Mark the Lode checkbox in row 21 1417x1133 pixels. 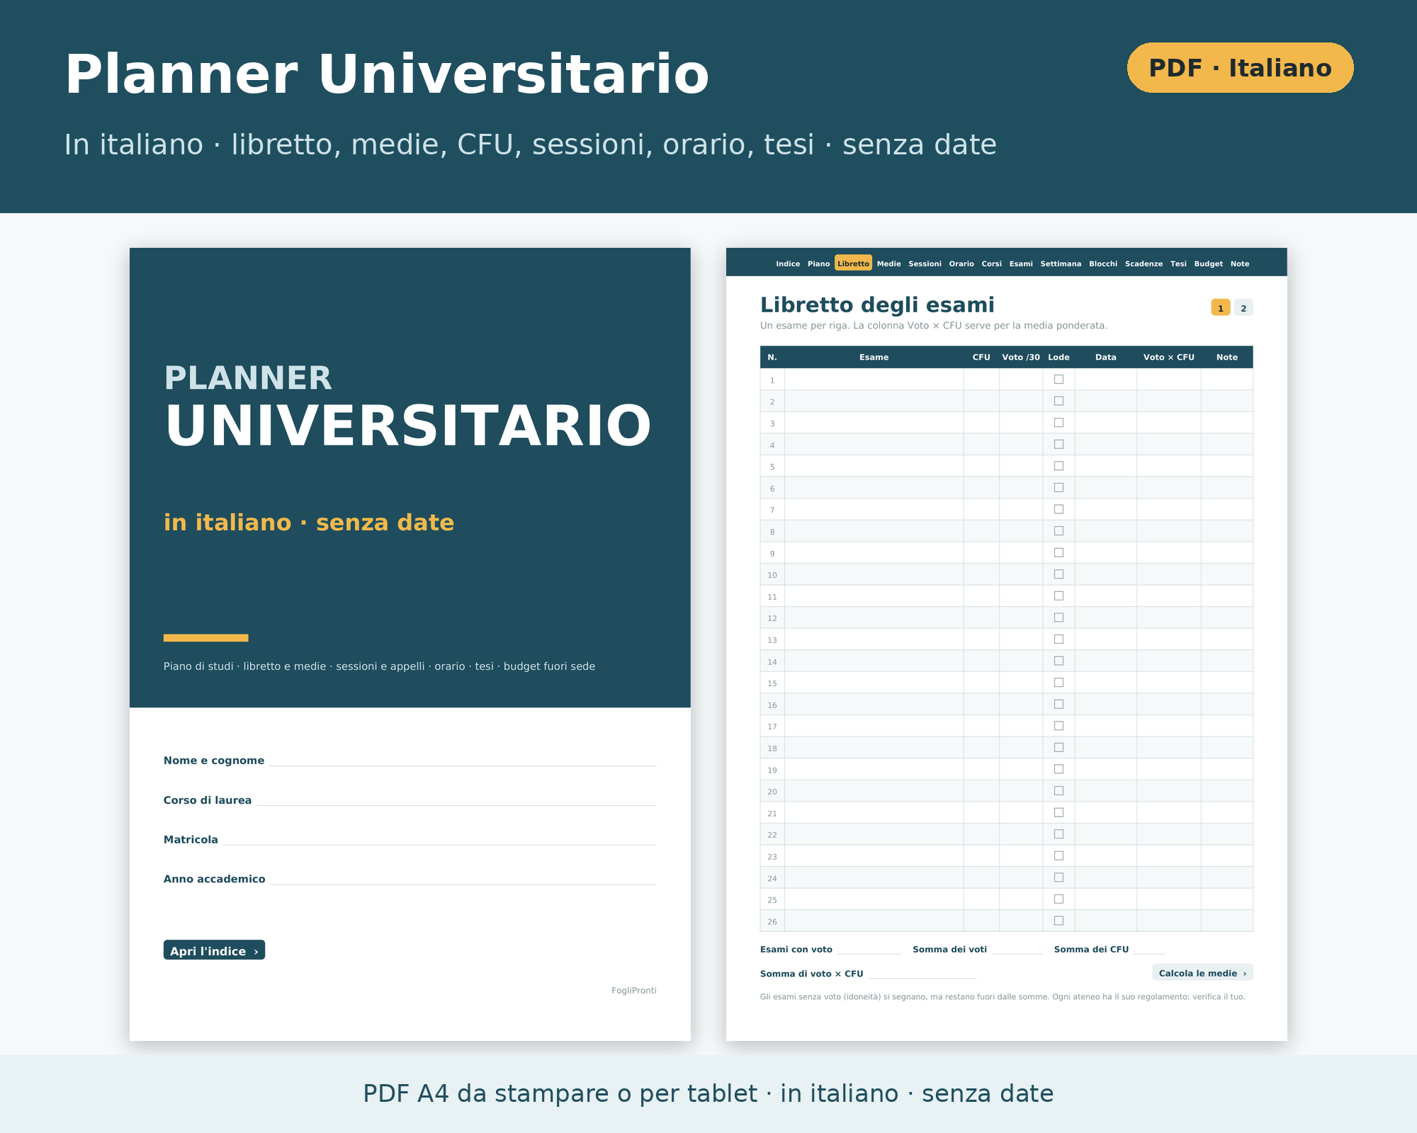[1058, 812]
